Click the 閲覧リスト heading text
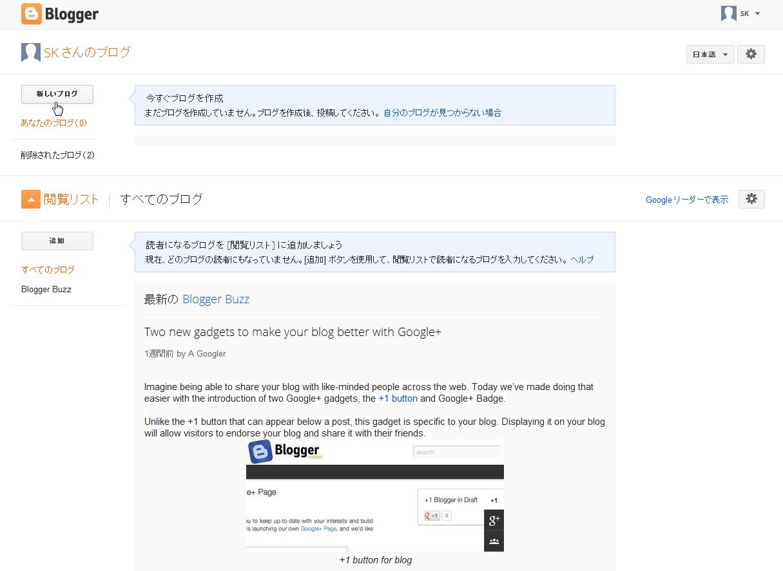This screenshot has height=571, width=783. pyautogui.click(x=72, y=200)
